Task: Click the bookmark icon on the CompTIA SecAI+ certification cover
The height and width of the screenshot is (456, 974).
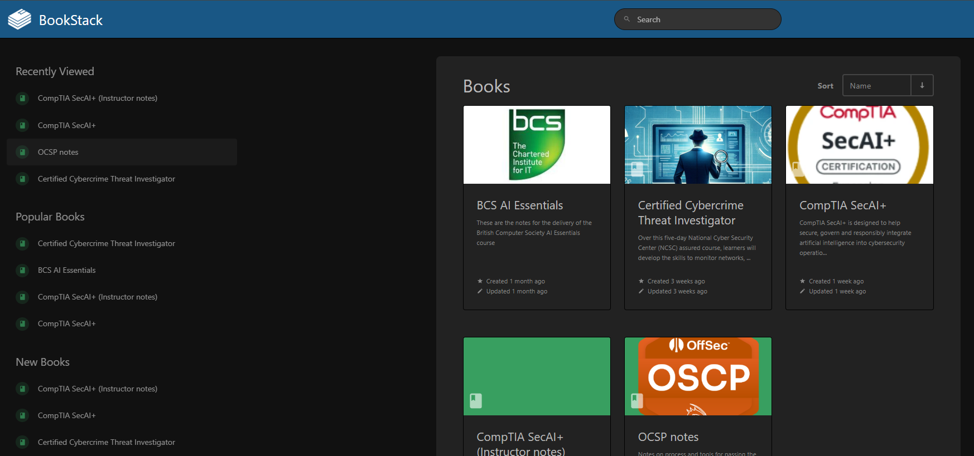Action: 798,169
